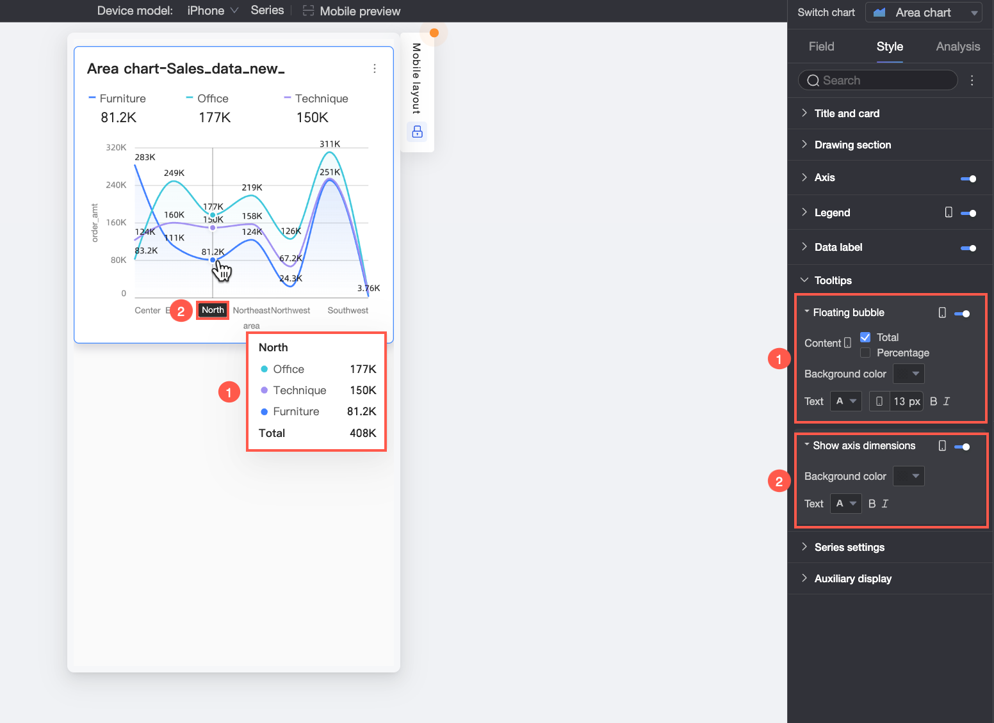Click the mobile icon beside Content label
Viewport: 994px width, 723px height.
coord(848,343)
